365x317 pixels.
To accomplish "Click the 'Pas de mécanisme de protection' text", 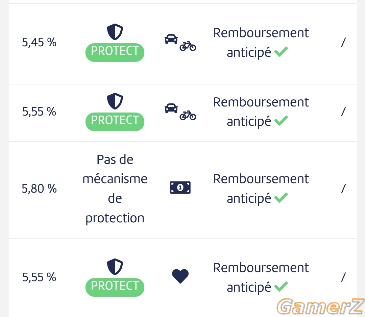I will click(115, 189).
